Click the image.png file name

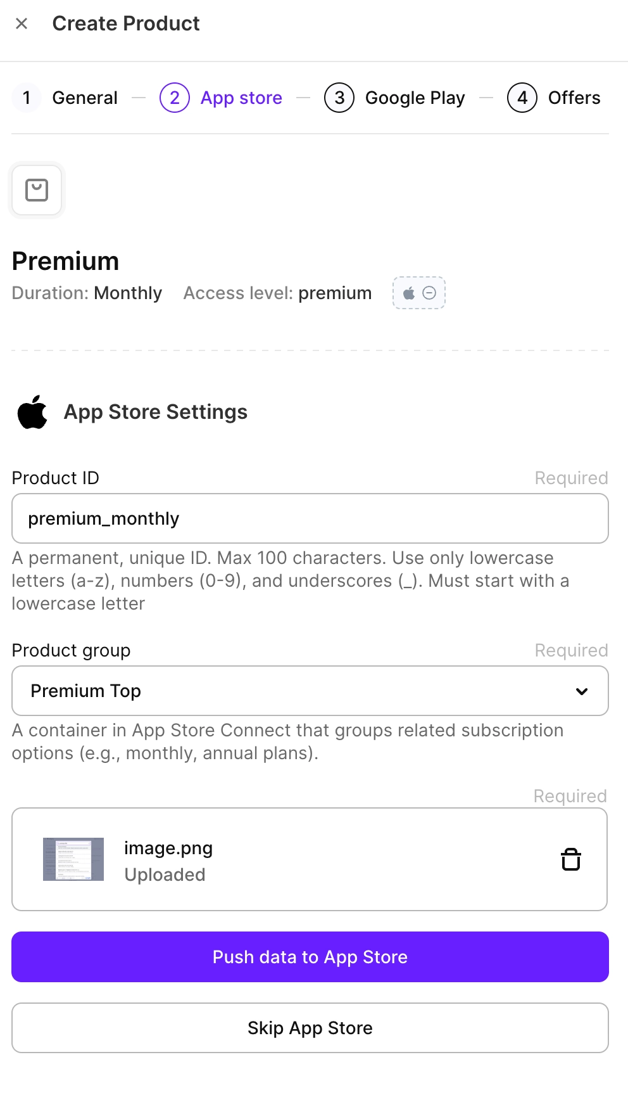click(168, 848)
